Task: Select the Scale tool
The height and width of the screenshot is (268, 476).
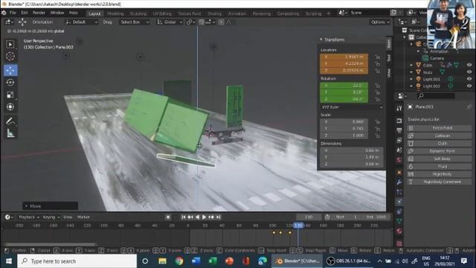Action: tap(10, 95)
